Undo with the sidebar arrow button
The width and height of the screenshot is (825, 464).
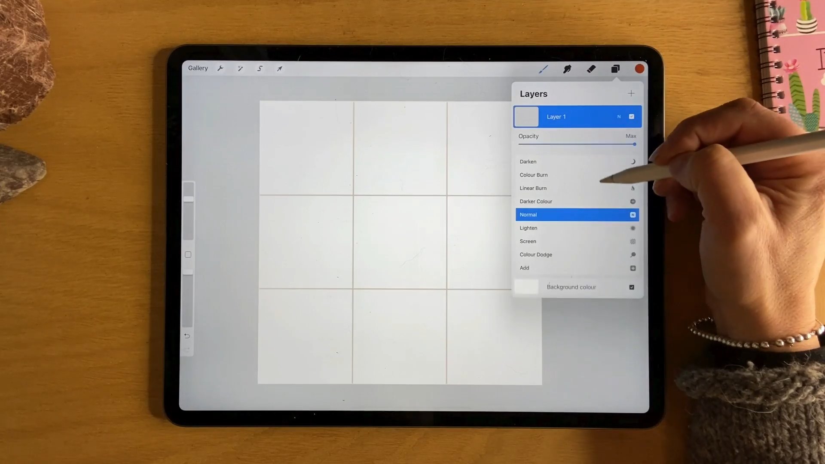[x=187, y=336]
